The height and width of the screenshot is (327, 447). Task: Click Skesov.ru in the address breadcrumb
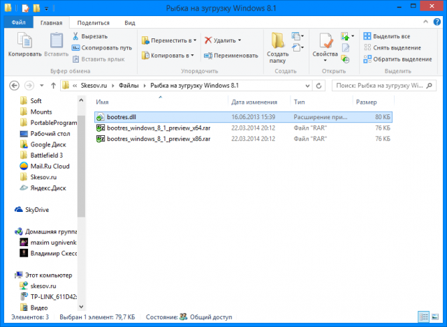(x=94, y=85)
